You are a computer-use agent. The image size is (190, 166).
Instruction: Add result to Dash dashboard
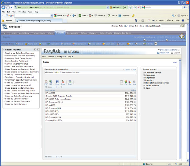70,83
